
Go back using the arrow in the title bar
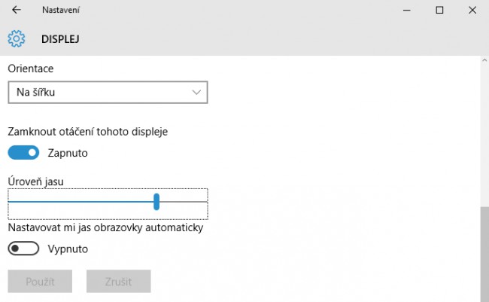point(17,10)
